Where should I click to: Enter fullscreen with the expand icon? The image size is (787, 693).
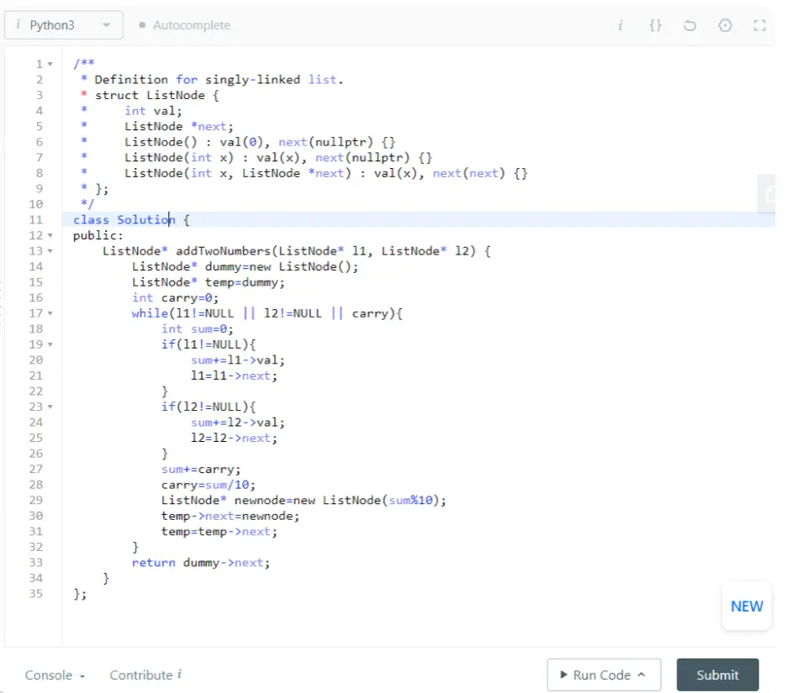tap(760, 25)
